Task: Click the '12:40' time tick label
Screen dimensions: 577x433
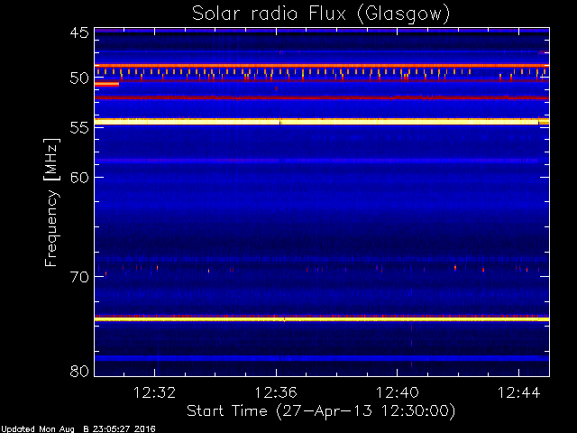Action: click(x=397, y=392)
